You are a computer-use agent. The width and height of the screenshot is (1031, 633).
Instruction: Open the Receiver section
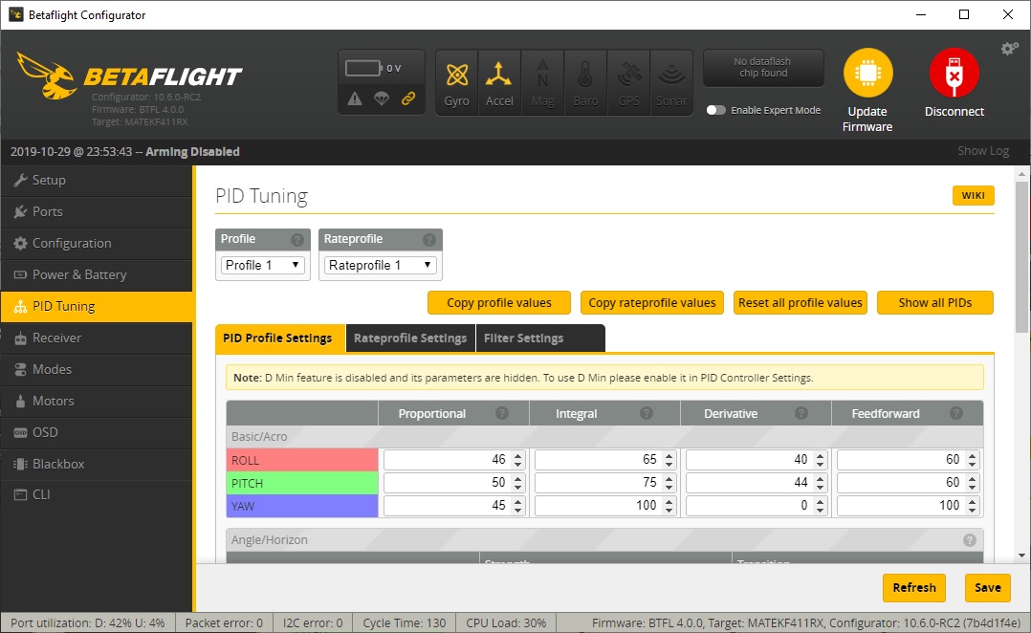click(97, 338)
